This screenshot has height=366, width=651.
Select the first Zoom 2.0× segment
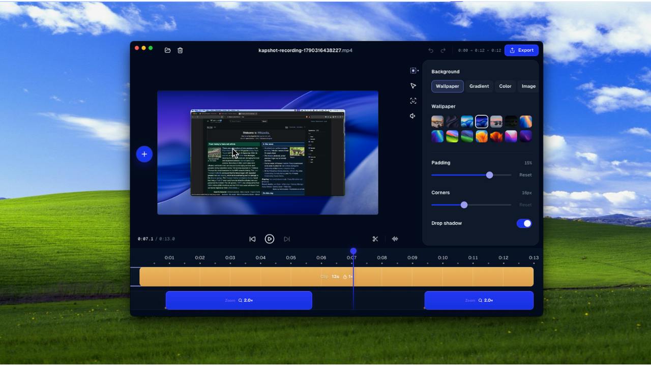(239, 300)
